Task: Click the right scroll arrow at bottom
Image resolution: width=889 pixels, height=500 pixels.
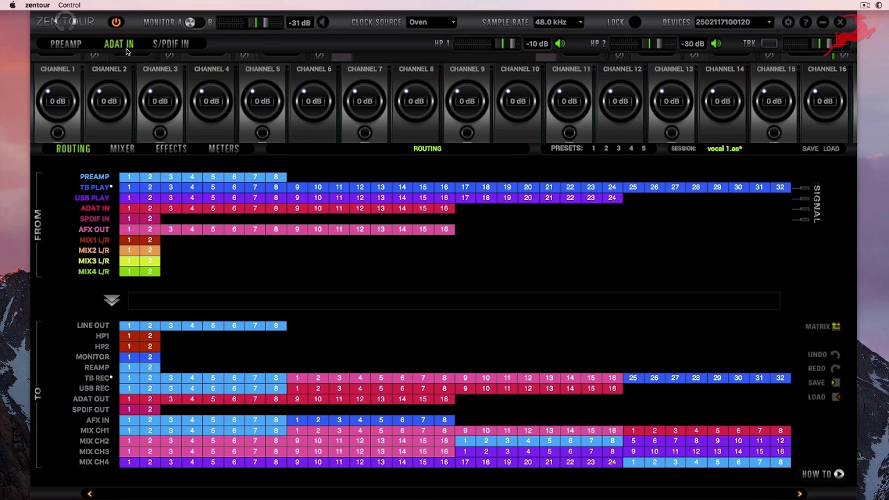Action: [799, 494]
